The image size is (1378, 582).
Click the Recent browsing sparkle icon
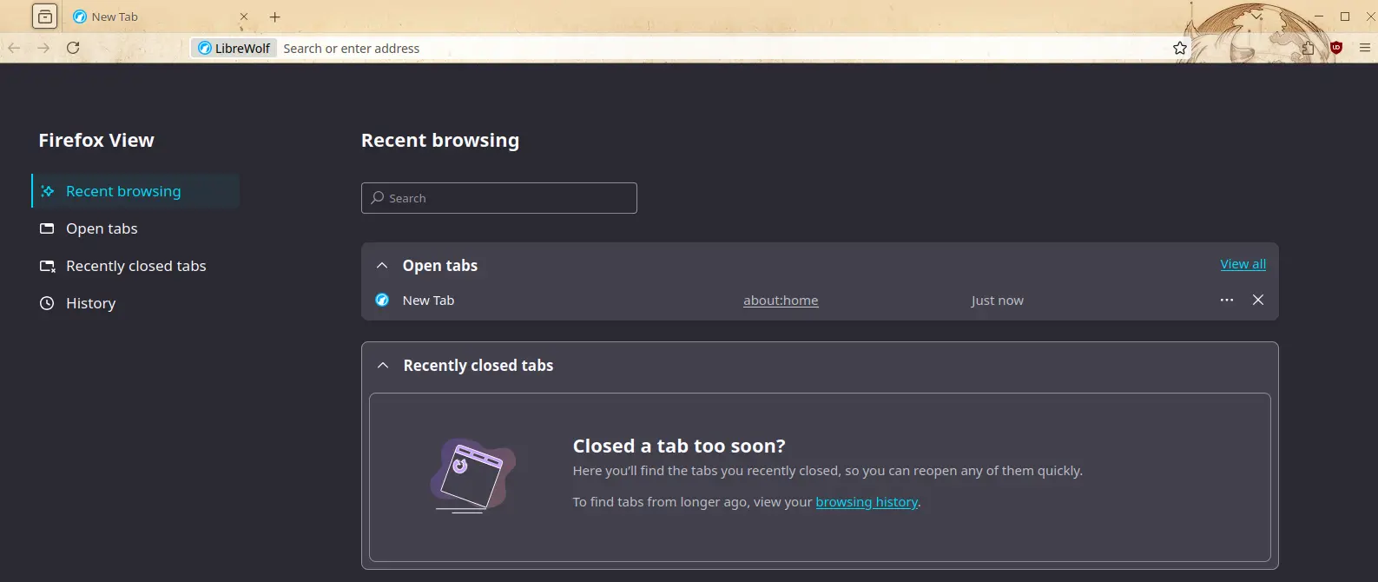click(x=48, y=191)
